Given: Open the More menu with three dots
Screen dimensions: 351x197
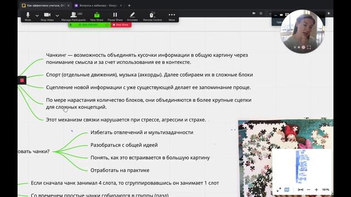Looking at the screenshot, I should pyautogui.click(x=172, y=16).
